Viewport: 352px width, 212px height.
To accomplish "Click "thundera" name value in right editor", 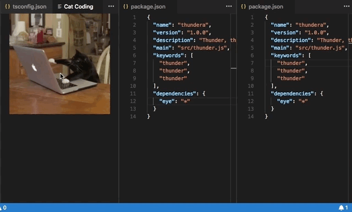I will 311,25.
